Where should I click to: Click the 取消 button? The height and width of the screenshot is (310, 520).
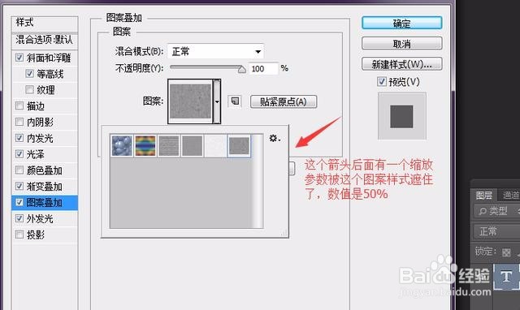(402, 43)
